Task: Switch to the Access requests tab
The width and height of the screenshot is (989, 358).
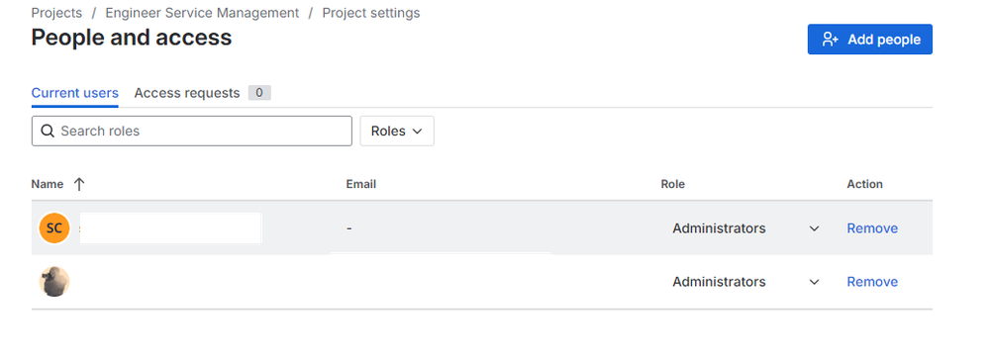Action: point(187,93)
